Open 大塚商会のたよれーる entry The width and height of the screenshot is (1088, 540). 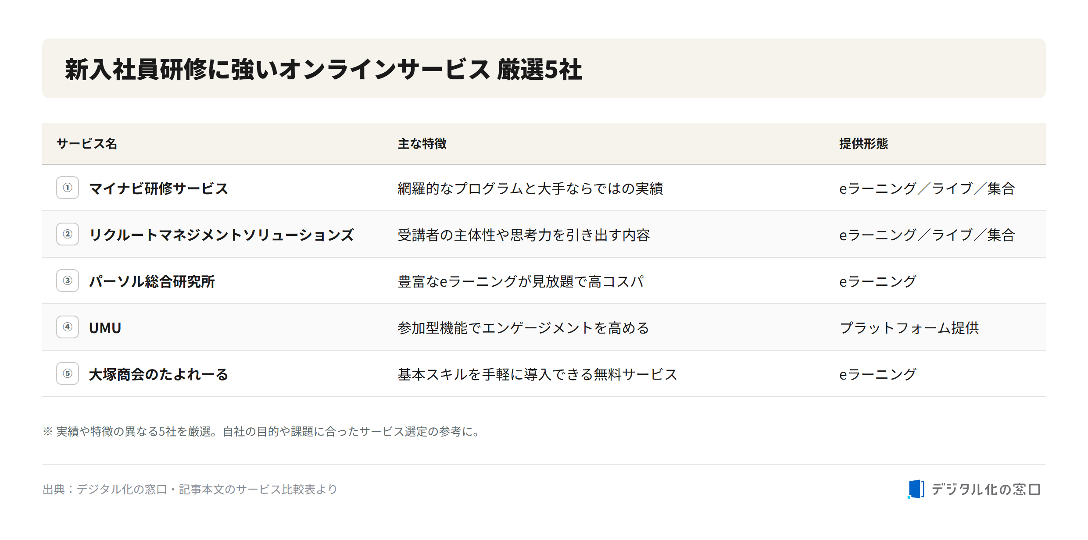[158, 374]
